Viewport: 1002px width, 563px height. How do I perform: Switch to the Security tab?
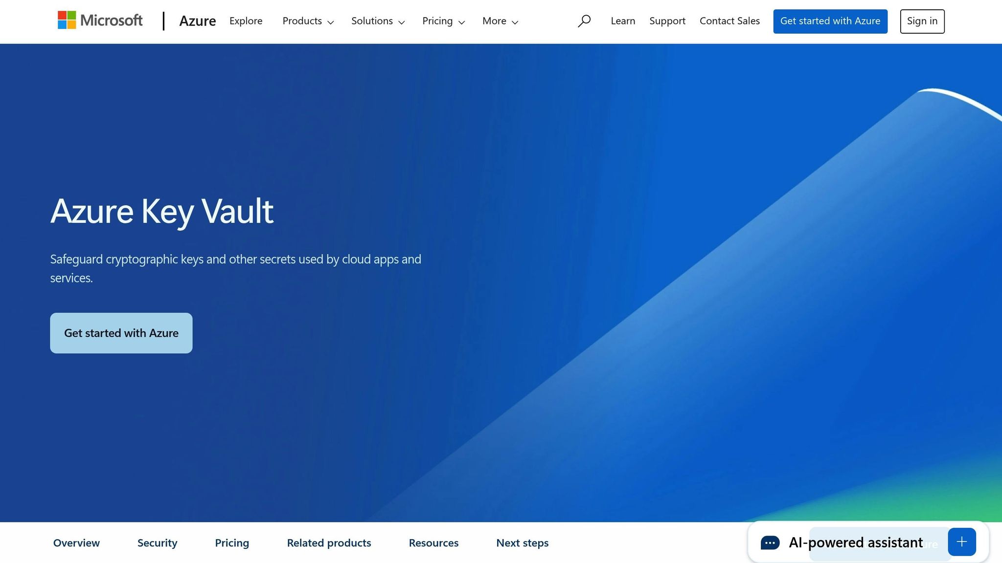pos(157,542)
